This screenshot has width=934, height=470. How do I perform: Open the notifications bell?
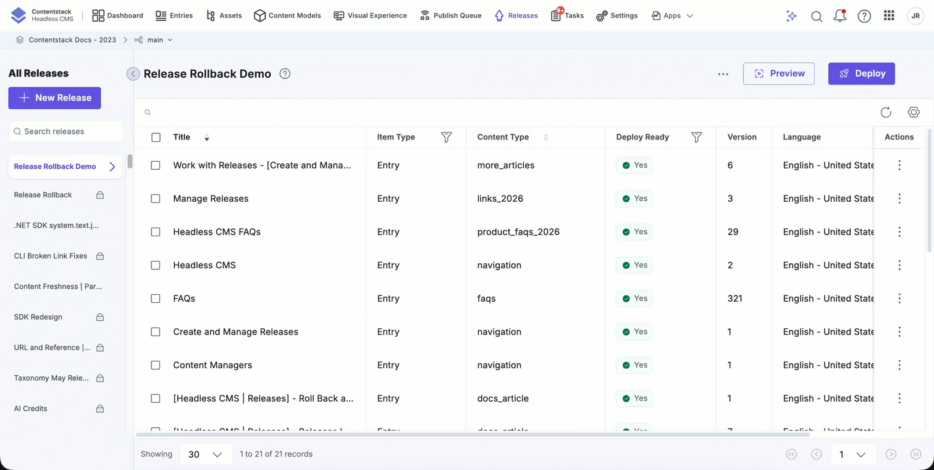(x=839, y=16)
